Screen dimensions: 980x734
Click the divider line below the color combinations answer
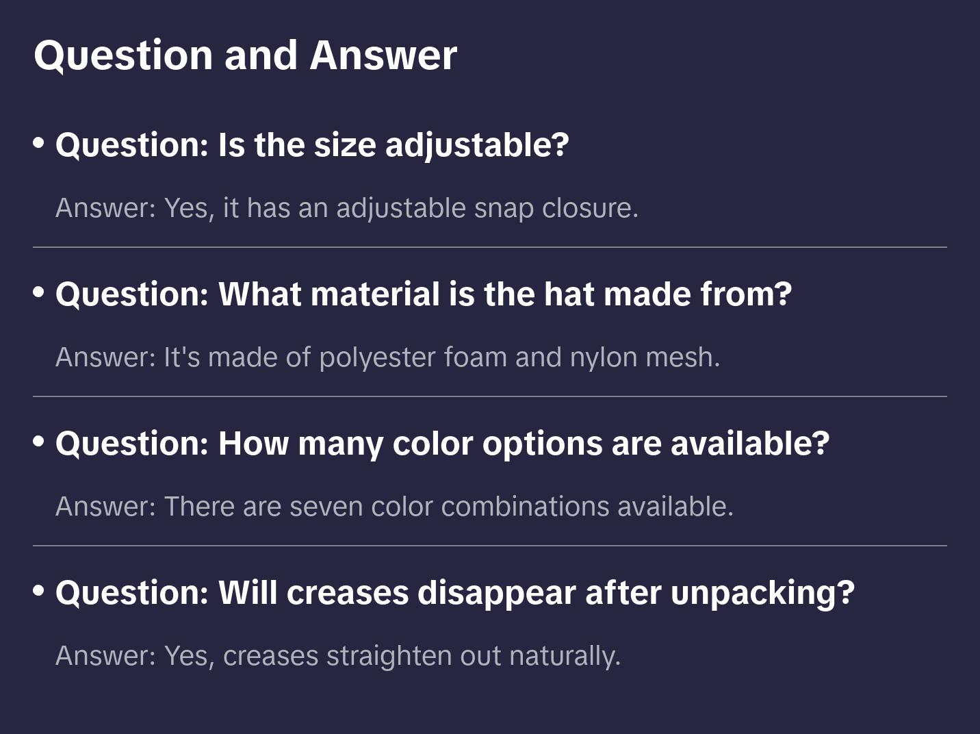[490, 546]
